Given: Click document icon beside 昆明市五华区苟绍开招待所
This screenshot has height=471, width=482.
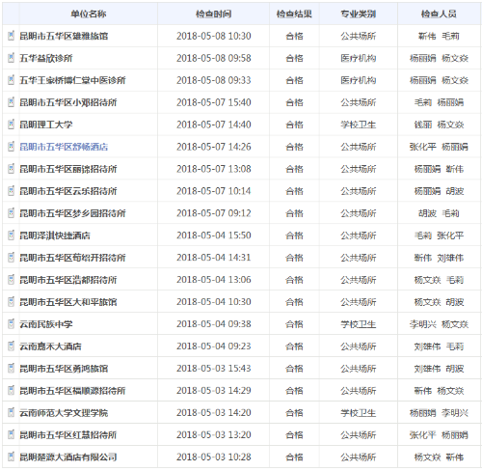Looking at the screenshot, I should 12,258.
